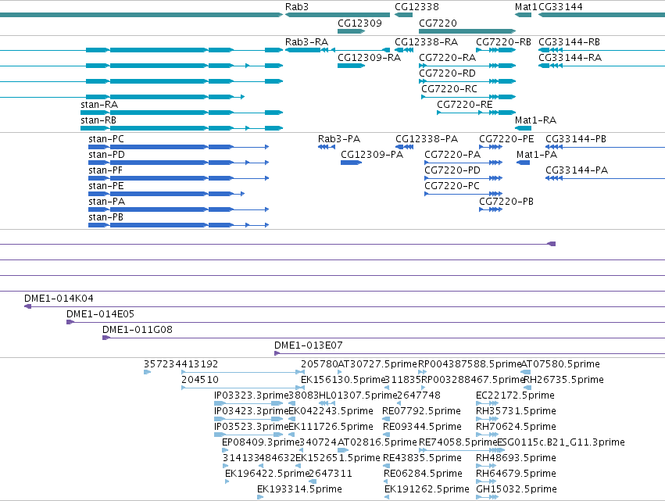The image size is (665, 501).
Task: Open EST RE43835.5prime
Action: coord(422,458)
